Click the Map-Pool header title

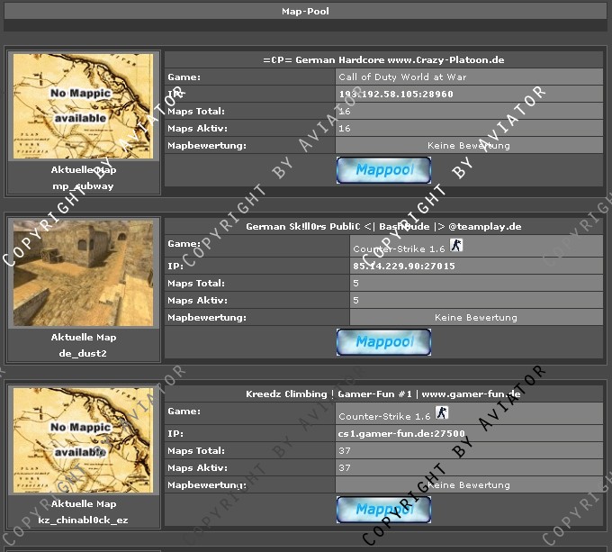pos(305,12)
